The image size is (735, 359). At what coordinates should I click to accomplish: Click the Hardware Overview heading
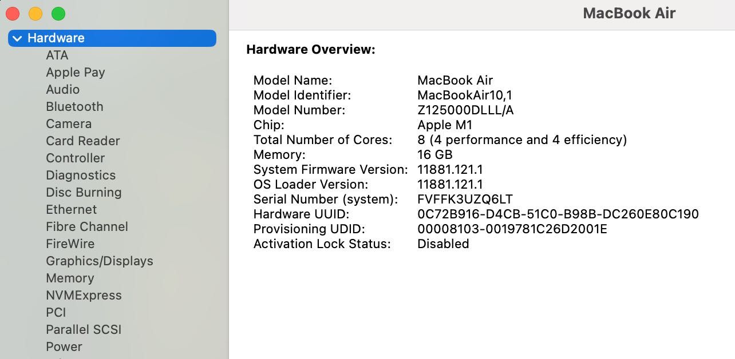(311, 50)
